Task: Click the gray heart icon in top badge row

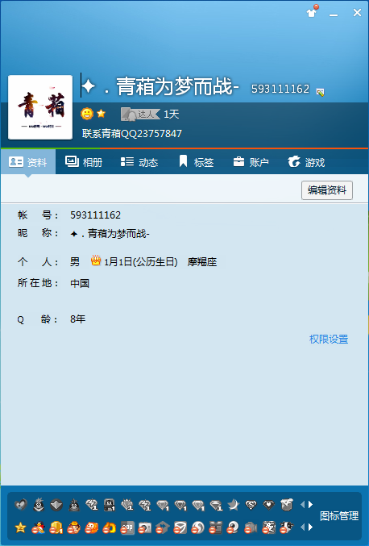Action: [21, 505]
